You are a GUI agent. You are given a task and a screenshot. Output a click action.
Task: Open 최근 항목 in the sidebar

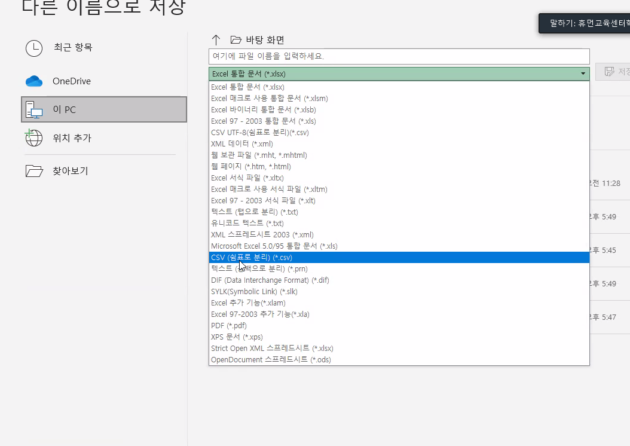pyautogui.click(x=103, y=48)
